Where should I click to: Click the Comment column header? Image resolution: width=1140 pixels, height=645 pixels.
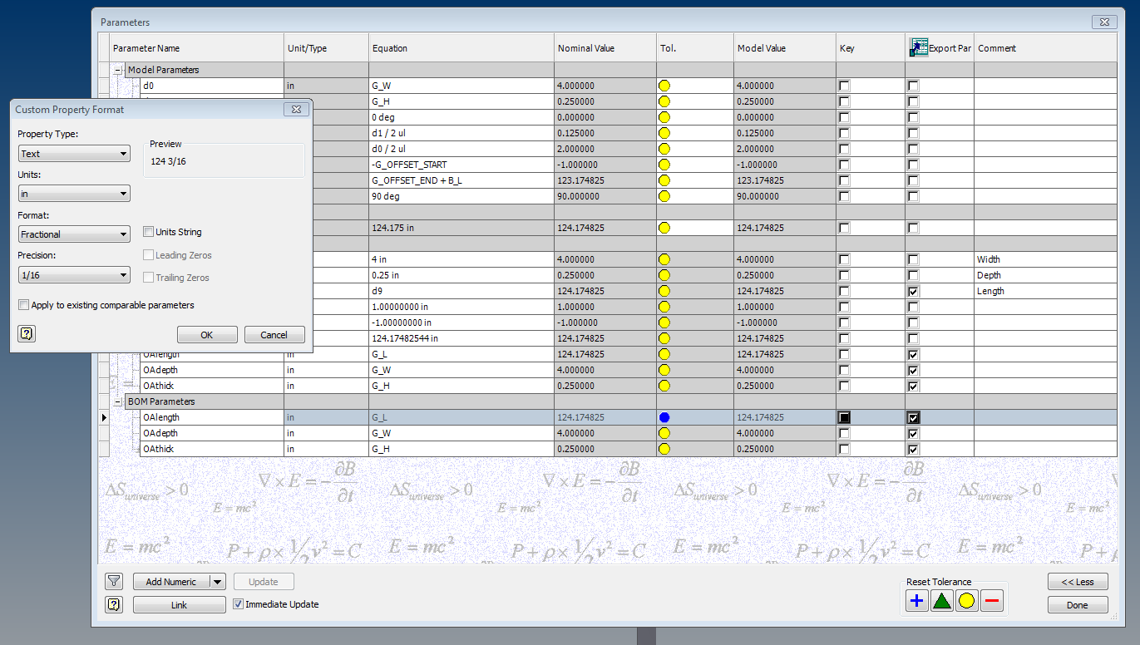tap(1045, 48)
